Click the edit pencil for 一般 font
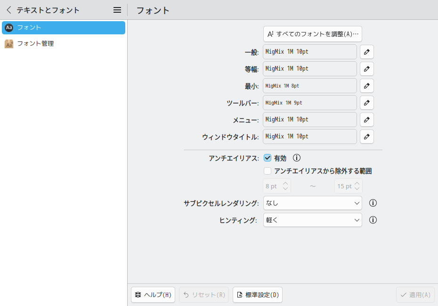The height and width of the screenshot is (306, 438). pyautogui.click(x=366, y=52)
